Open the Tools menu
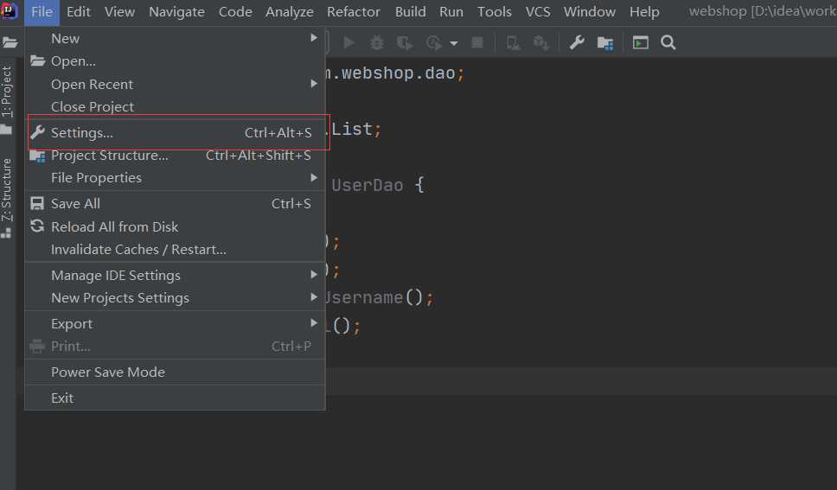 [x=495, y=12]
